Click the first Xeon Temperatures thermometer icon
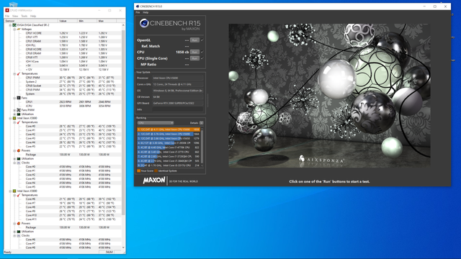Viewport: 461px width, 259px height. (x=19, y=122)
